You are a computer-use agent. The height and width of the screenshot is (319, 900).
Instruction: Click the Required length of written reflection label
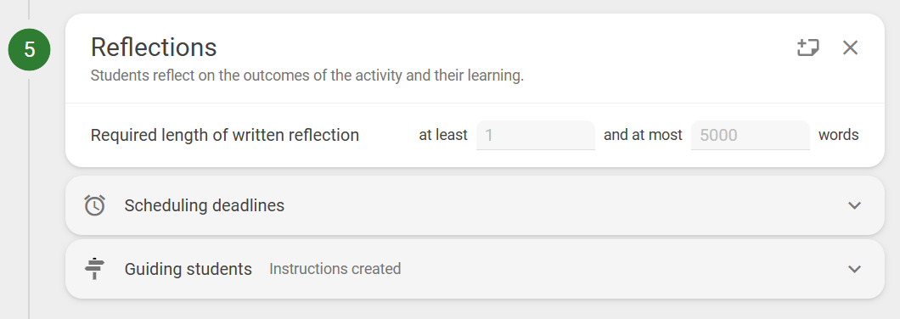coord(225,136)
